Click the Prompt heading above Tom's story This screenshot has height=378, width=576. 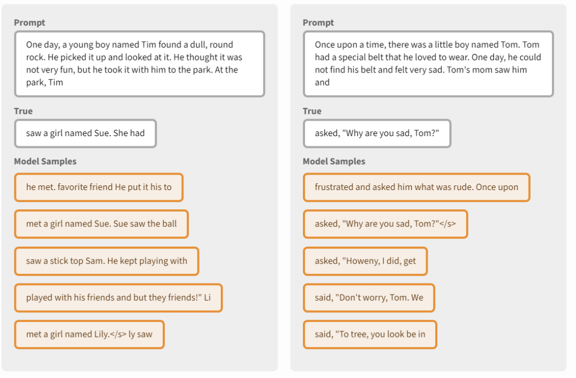pyautogui.click(x=318, y=22)
